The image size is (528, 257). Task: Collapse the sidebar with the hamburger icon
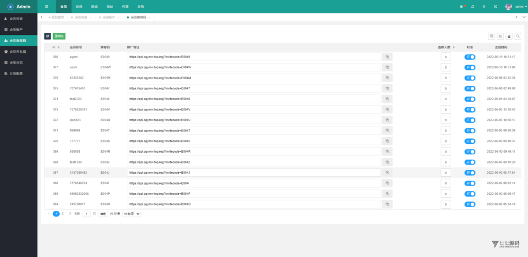(x=47, y=7)
